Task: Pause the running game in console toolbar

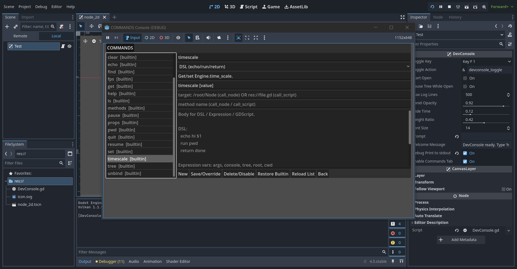Action: 108,38
